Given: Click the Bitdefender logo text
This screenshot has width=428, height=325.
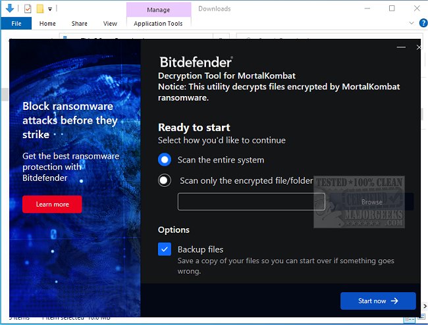Looking at the screenshot, I should 196,62.
